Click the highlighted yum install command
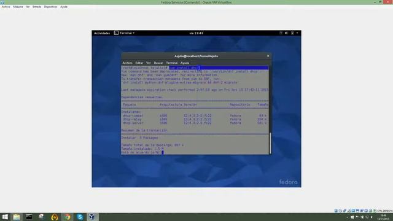The image size is (393, 221). click(x=184, y=68)
